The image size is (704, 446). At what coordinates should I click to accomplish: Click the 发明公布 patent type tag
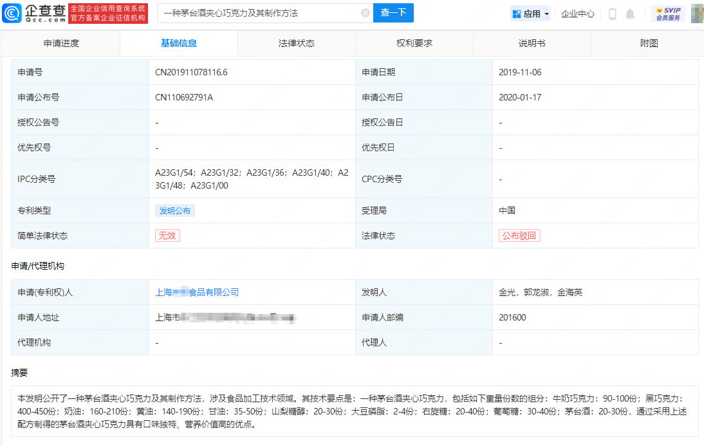(x=175, y=210)
